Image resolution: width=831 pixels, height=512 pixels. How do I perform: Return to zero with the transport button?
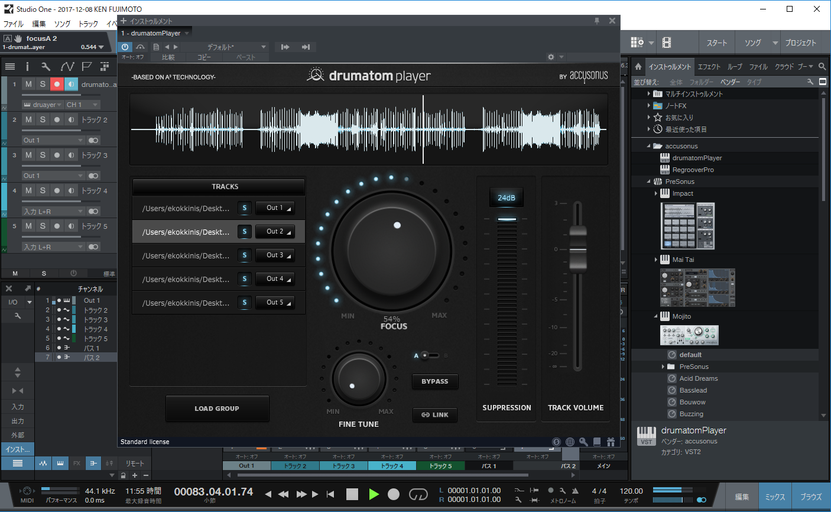click(x=330, y=494)
